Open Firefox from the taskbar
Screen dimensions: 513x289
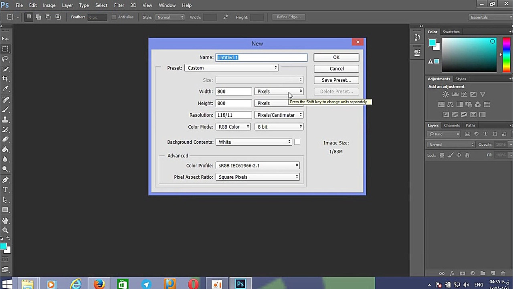point(99,284)
